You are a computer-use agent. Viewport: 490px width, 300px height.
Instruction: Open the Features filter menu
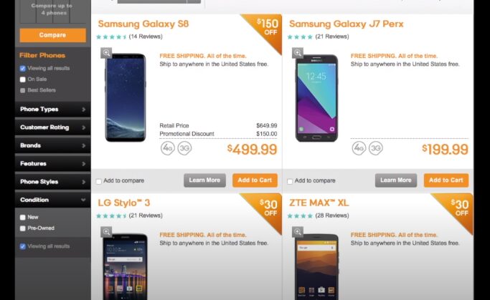coord(53,163)
